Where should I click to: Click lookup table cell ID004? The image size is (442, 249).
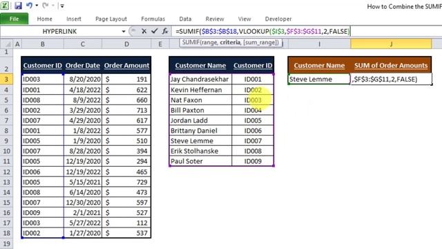pos(253,110)
